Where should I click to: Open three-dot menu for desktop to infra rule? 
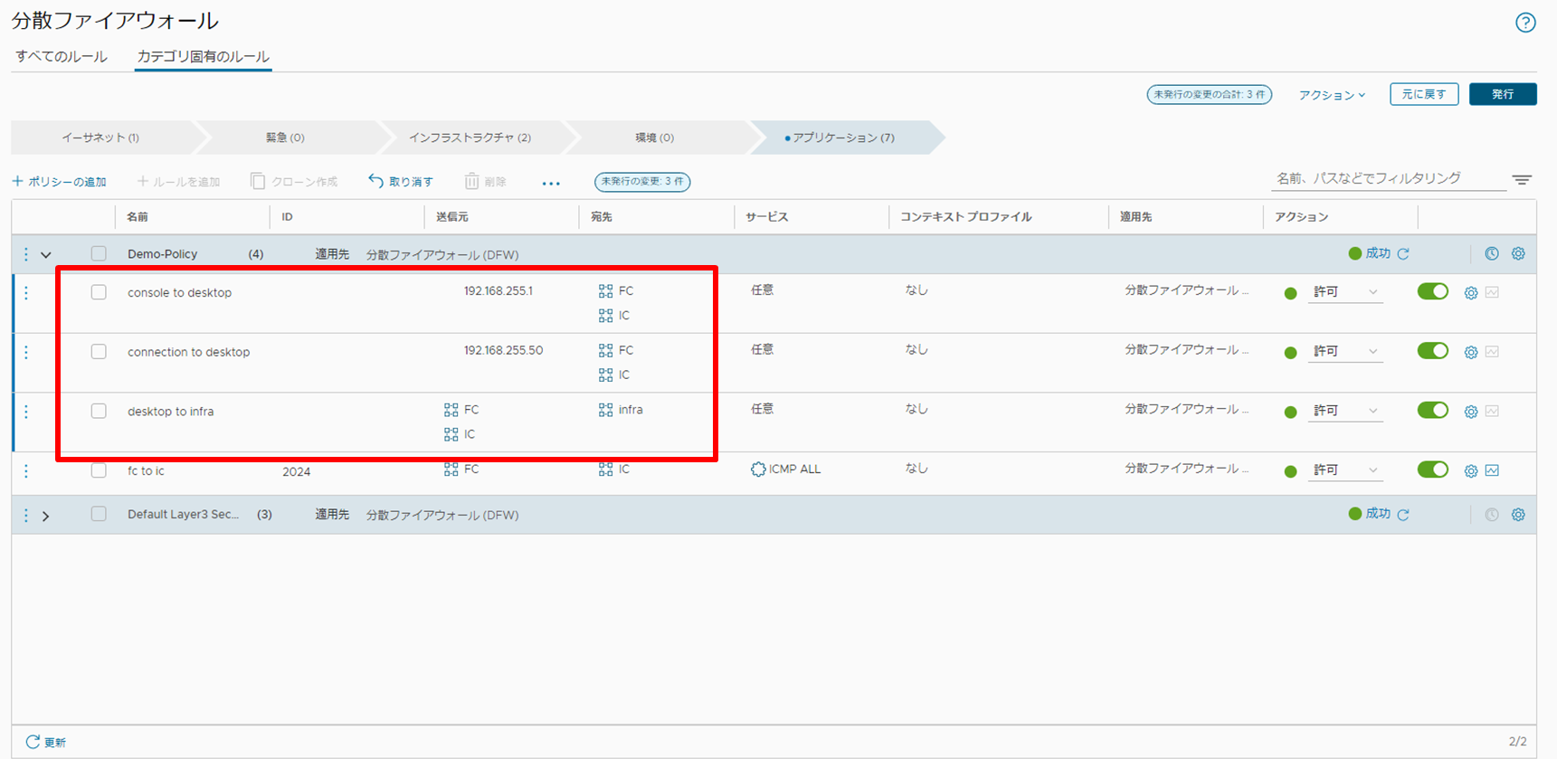pos(26,412)
